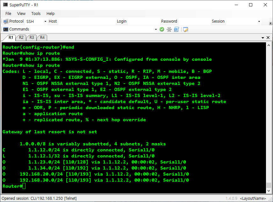Click the Login input field
273x202 pixels.
[143, 21]
